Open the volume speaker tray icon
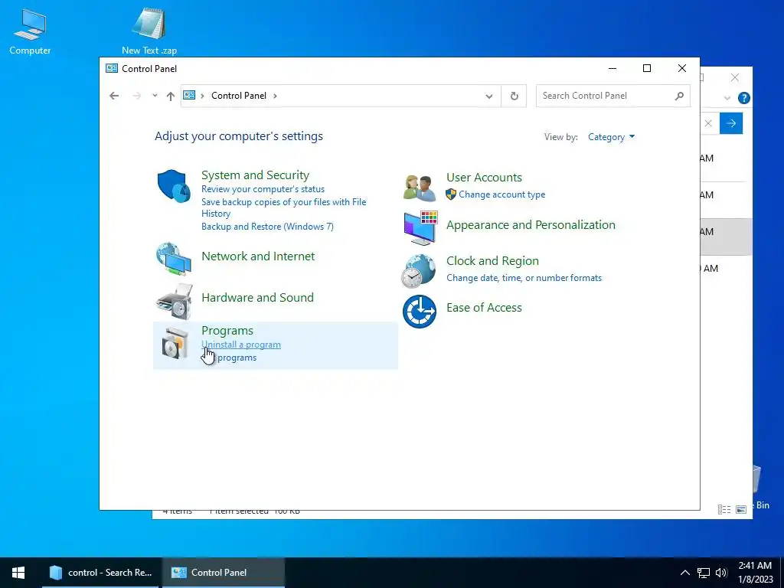 tap(721, 573)
